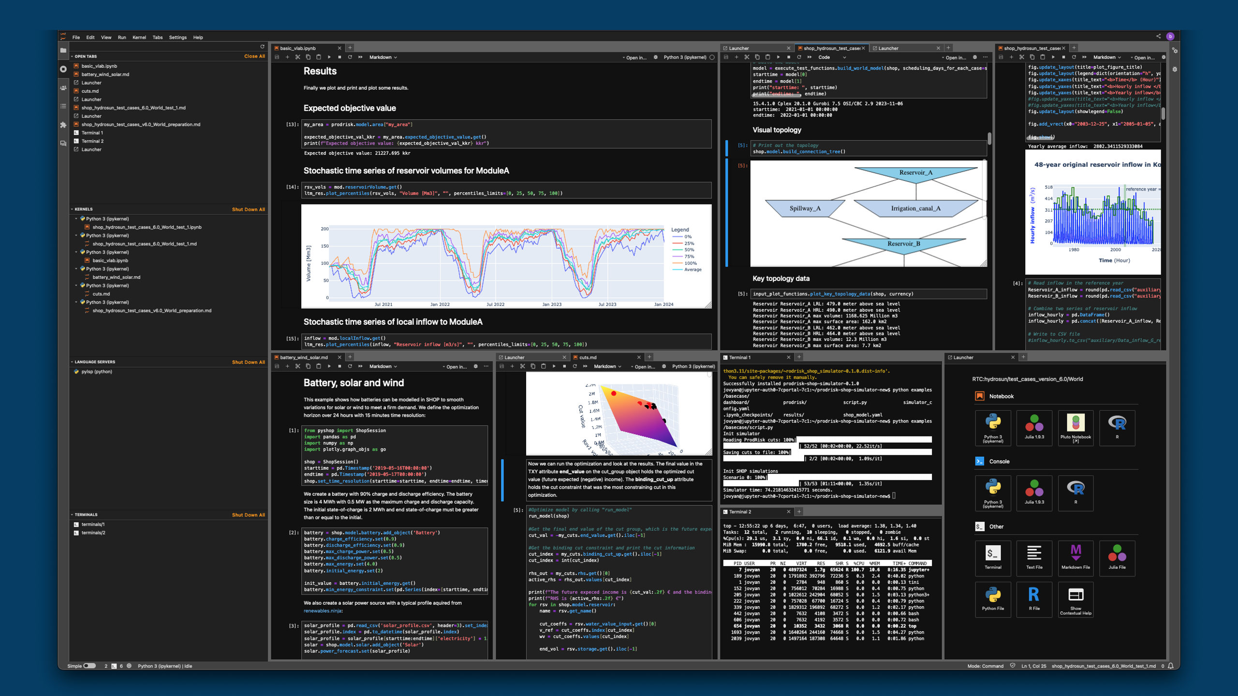Open the extension manager puzzle icon
Screen dimensions: 1238x696
(x=63, y=125)
